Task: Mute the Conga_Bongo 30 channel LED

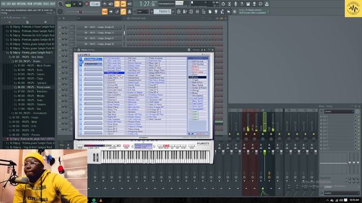Action: [x=59, y=44]
